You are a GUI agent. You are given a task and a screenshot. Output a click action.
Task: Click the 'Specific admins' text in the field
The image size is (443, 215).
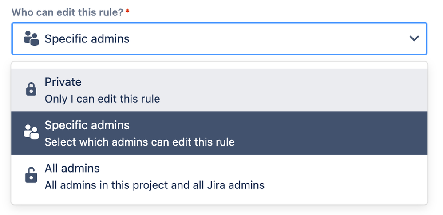[x=87, y=38]
